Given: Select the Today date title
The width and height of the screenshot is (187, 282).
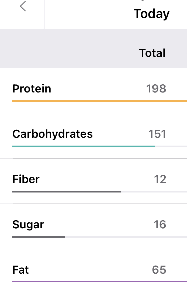Looking at the screenshot, I should [x=151, y=14].
